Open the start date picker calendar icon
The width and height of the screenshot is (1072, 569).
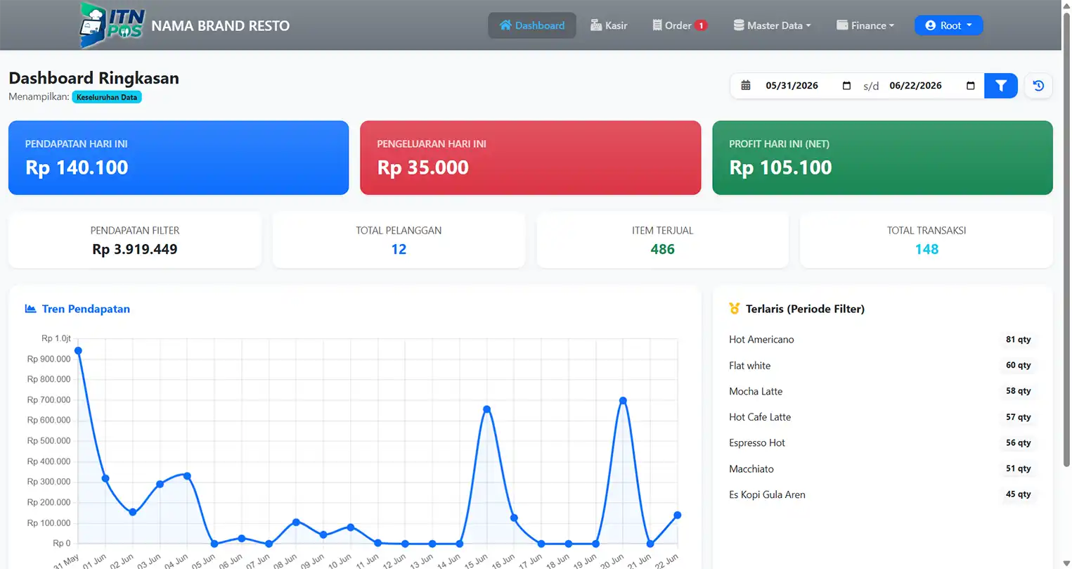click(x=846, y=86)
